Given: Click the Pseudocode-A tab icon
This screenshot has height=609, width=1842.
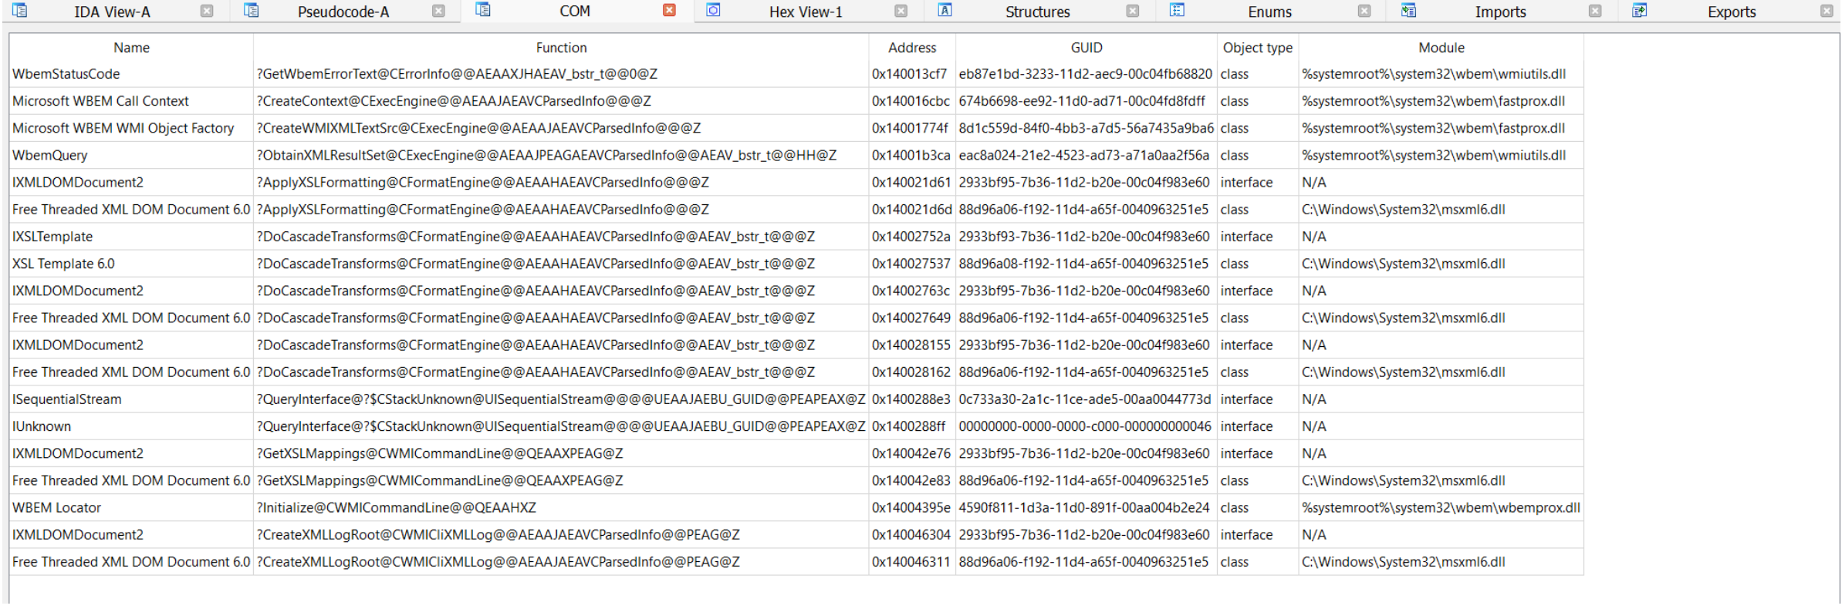Looking at the screenshot, I should click(x=251, y=11).
